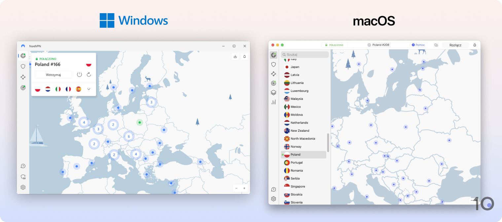
Task: Select France flag in recent connections row
Action: click(x=68, y=89)
